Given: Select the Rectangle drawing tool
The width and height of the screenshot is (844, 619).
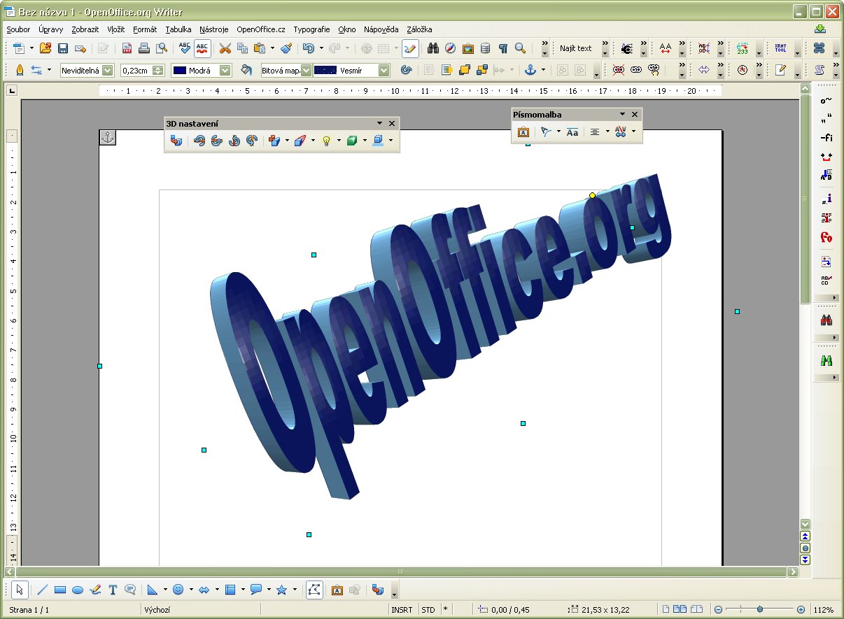Looking at the screenshot, I should [60, 590].
